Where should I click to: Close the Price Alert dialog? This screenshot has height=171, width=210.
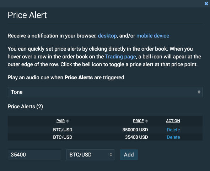pos(206,4)
